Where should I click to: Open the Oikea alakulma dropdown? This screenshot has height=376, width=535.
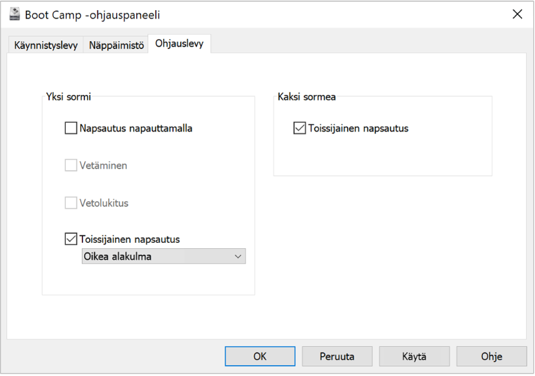pyautogui.click(x=164, y=256)
